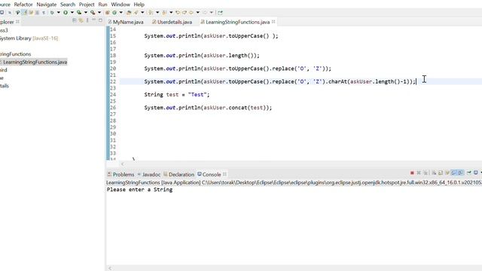Toggle Show Console on Standard Error
Screen dimensions: 482x271
[x=460, y=173]
